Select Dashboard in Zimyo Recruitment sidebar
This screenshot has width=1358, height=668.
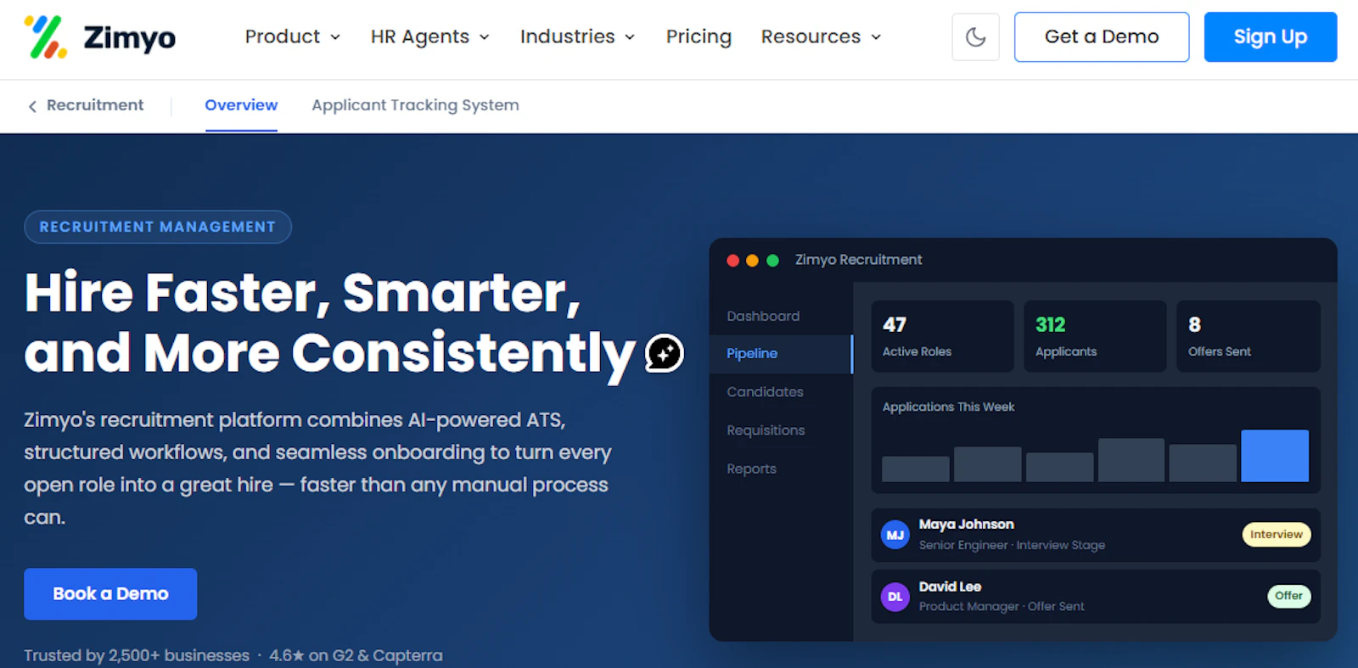pos(763,316)
